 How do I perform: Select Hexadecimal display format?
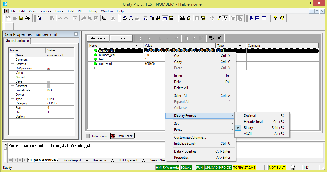click(x=253, y=122)
